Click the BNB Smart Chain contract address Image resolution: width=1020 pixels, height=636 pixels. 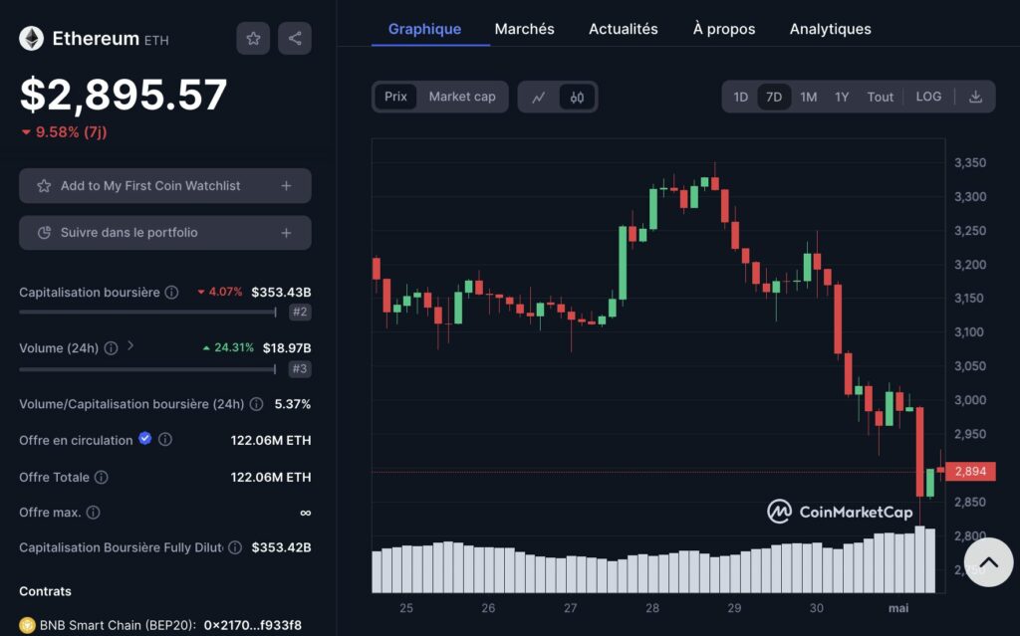pos(252,625)
